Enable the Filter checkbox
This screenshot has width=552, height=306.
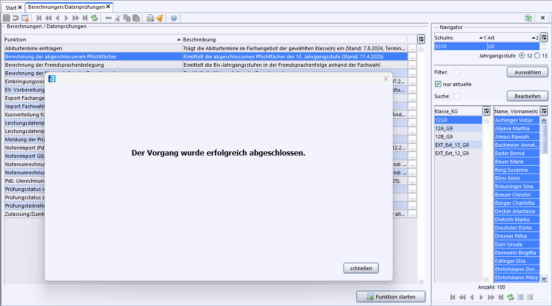click(456, 72)
